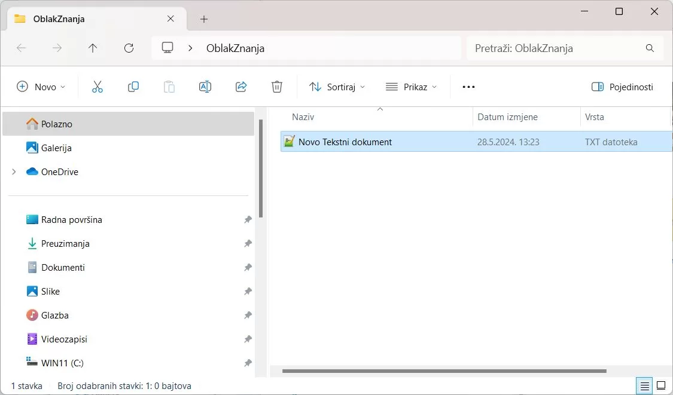This screenshot has height=395, width=673.
Task: Select the Novo Tekstni dokument file
Action: (x=345, y=142)
